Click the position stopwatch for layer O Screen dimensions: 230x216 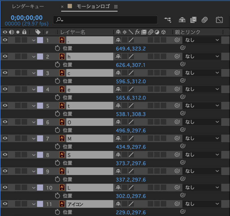(x=58, y=130)
